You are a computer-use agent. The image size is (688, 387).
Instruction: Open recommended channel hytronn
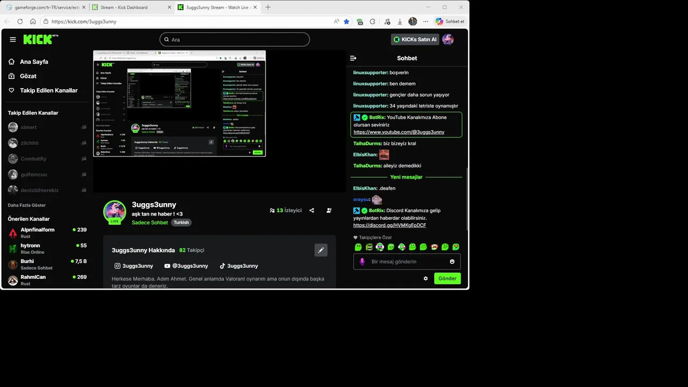[x=47, y=248]
